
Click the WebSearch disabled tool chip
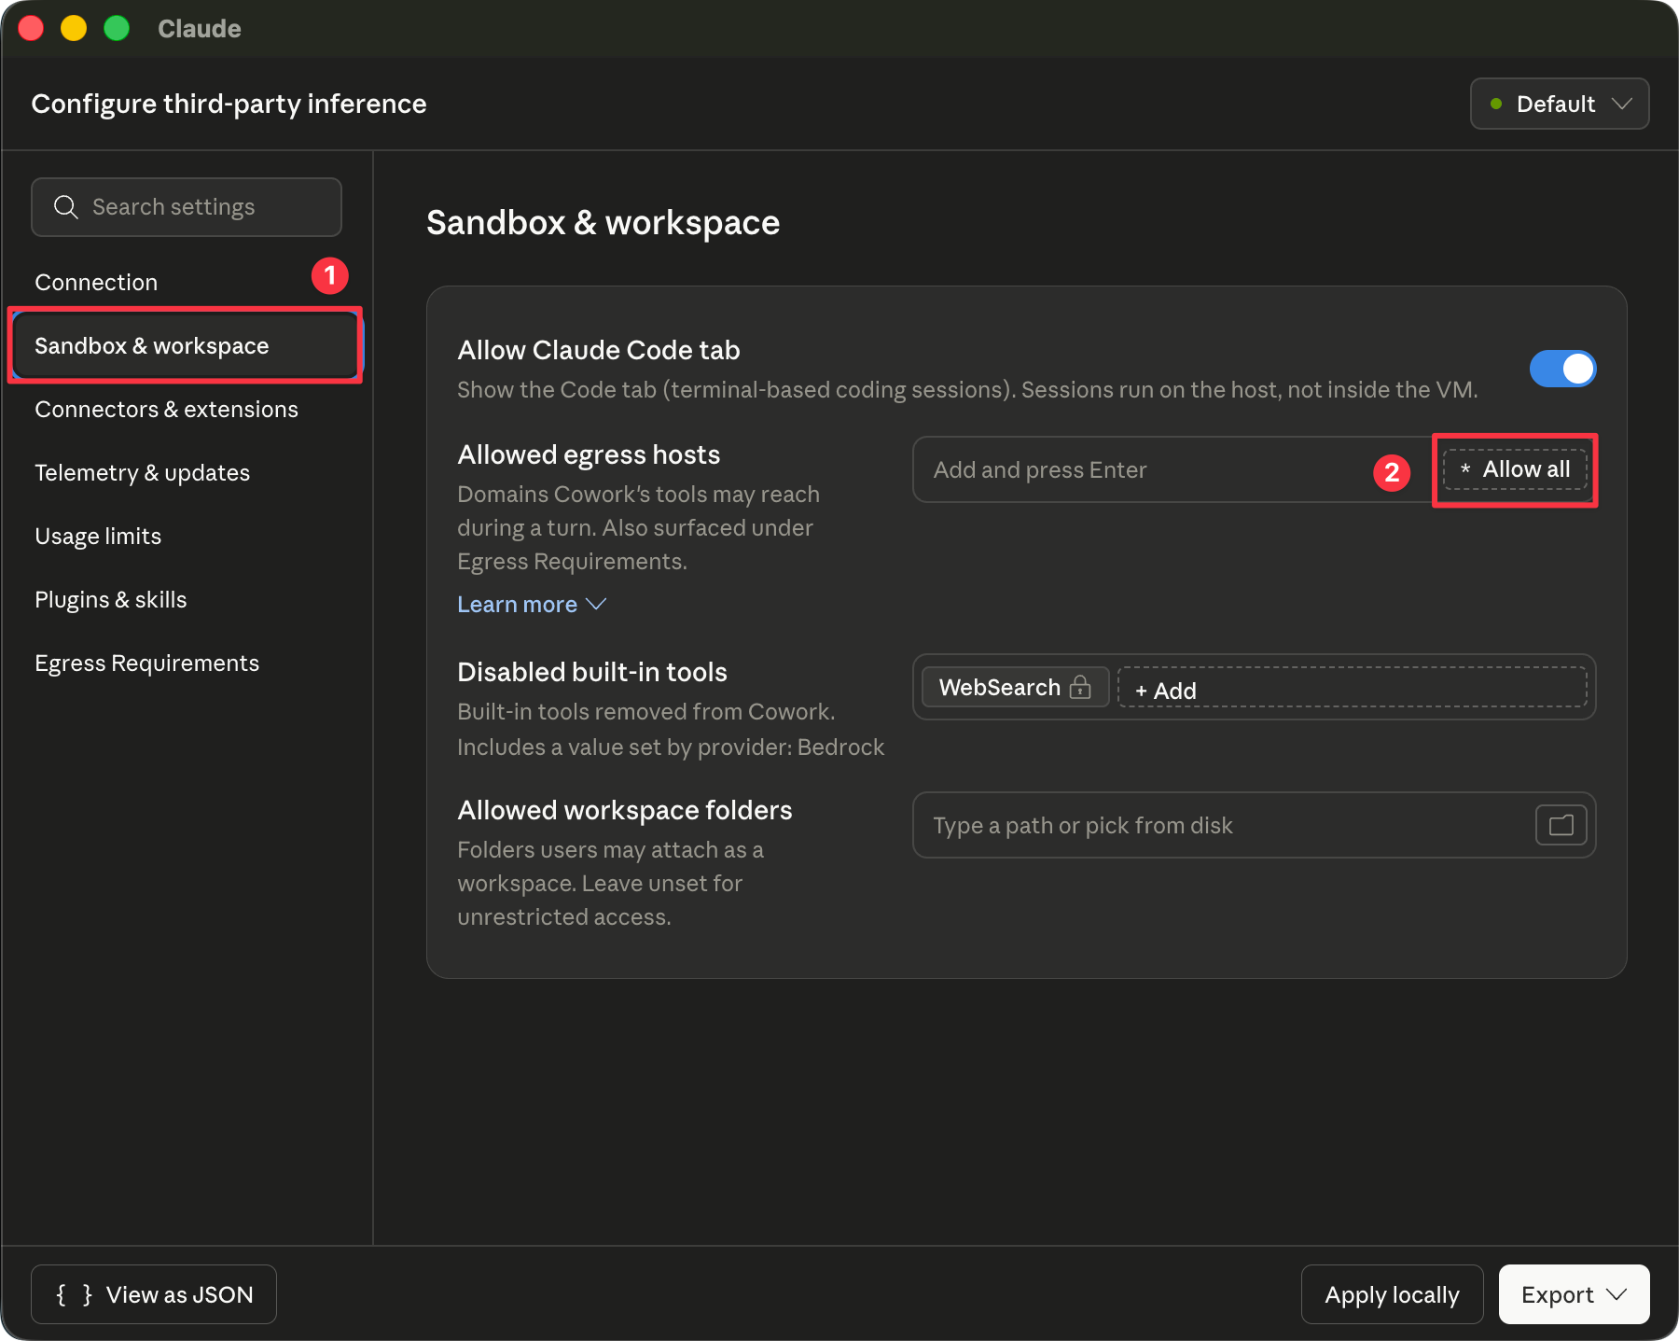1015,687
